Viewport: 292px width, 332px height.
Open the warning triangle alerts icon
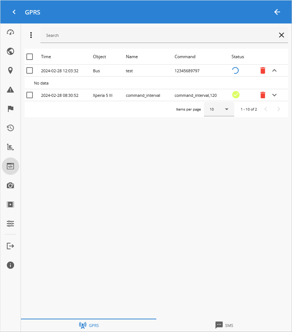pyautogui.click(x=10, y=90)
